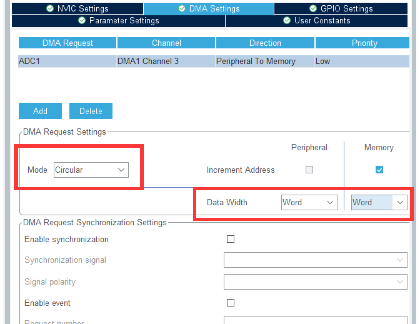Open the GPIO Settings tab
Screen dimensions: 419x324
[x=341, y=9]
